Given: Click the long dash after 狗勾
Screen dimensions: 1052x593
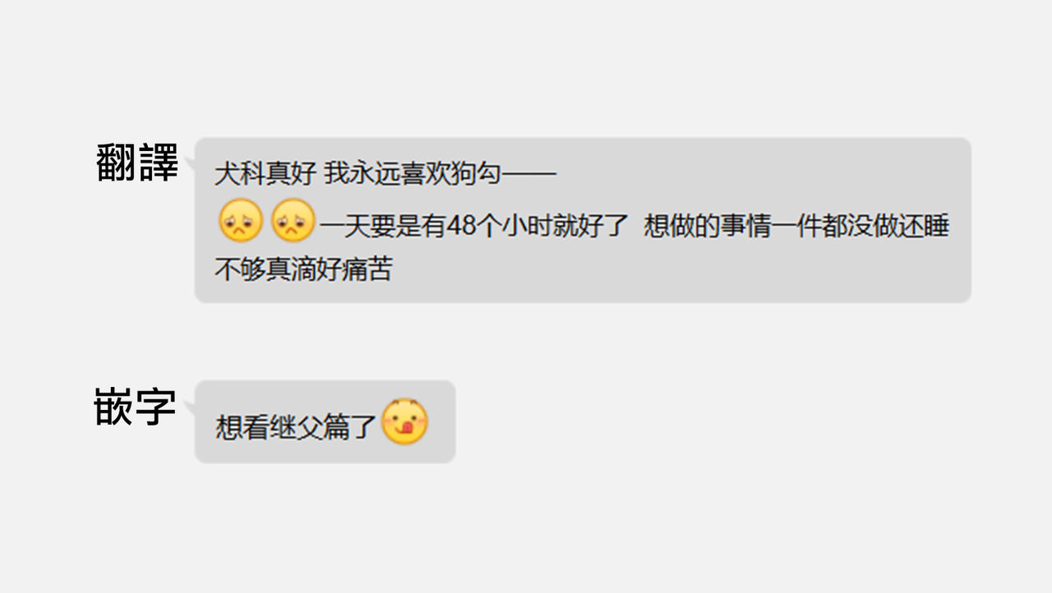Looking at the screenshot, I should 529,175.
